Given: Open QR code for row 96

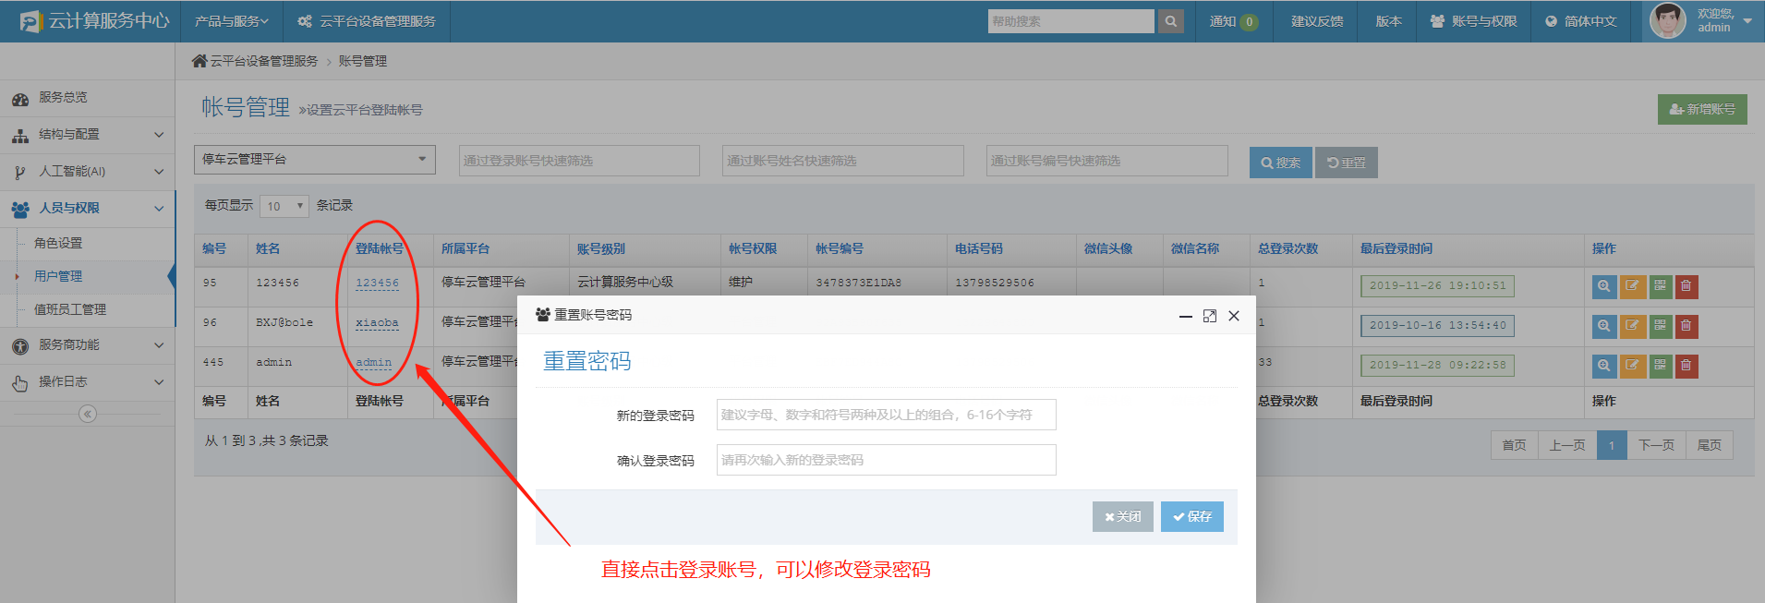Looking at the screenshot, I should pyautogui.click(x=1660, y=326).
